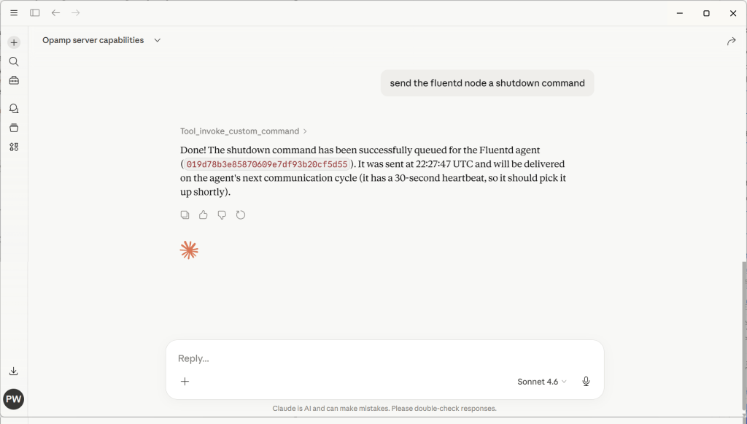The image size is (747, 424).
Task: Open the hamburger menu top left
Action: [x=13, y=12]
